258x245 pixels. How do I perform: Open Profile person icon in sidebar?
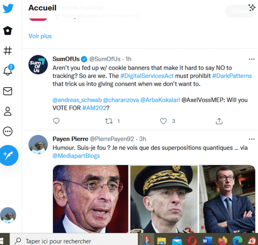[8, 111]
